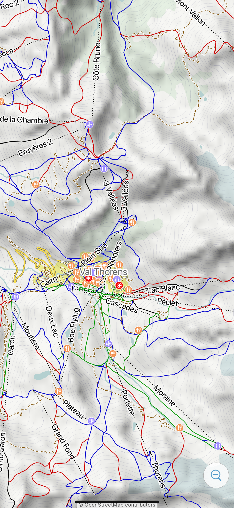234x508 pixels.
Task: Open the restaurant icon just below Portette lift station
Action: coord(113,353)
